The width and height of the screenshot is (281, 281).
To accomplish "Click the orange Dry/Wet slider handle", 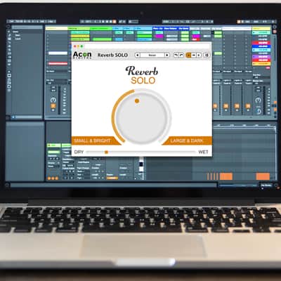I will point(106,152).
